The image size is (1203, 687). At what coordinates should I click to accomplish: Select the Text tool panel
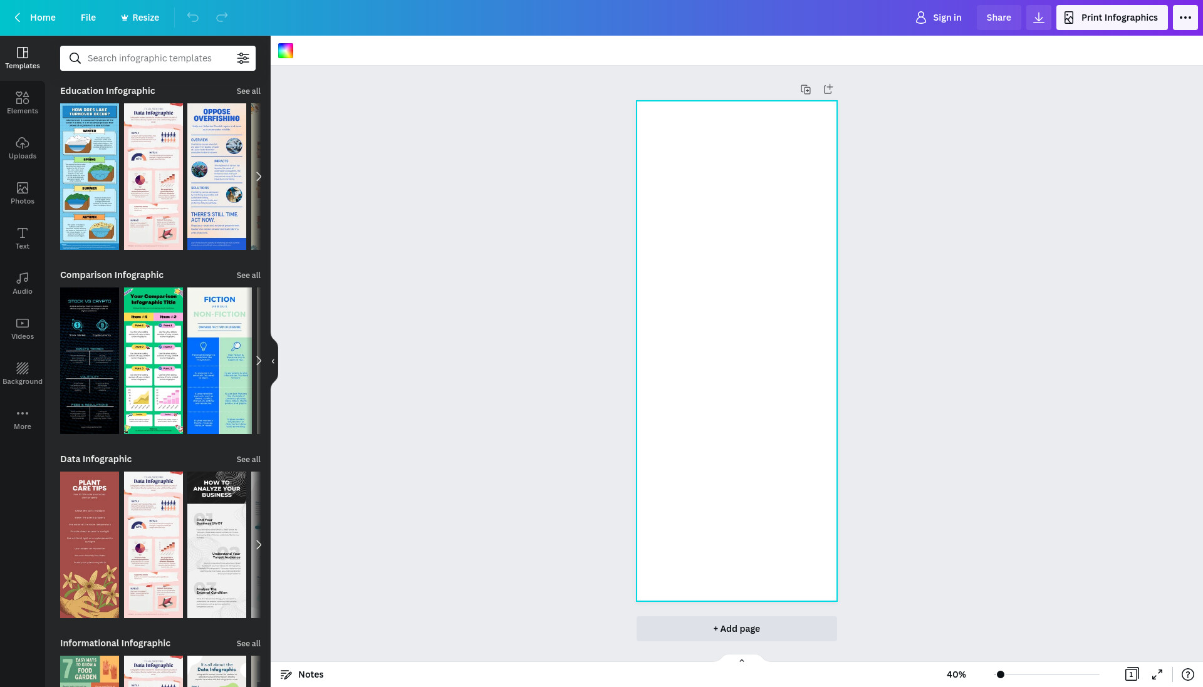coord(23,238)
